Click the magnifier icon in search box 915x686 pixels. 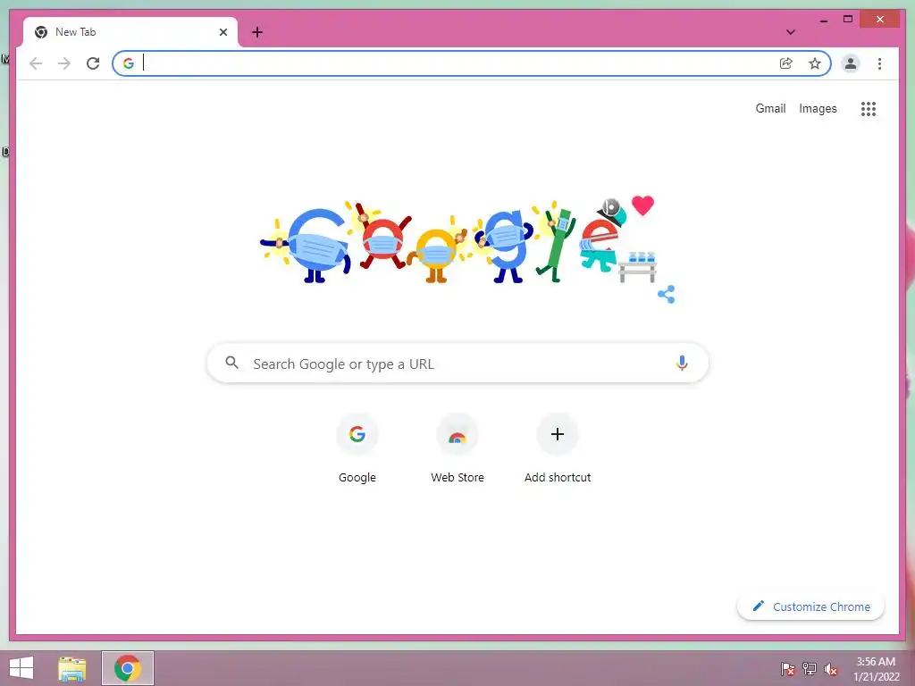click(x=231, y=363)
